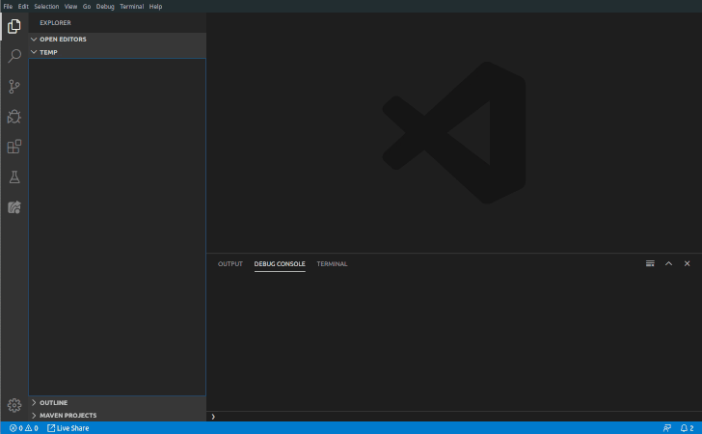
Task: Open the Source Control view
Action: (x=14, y=87)
